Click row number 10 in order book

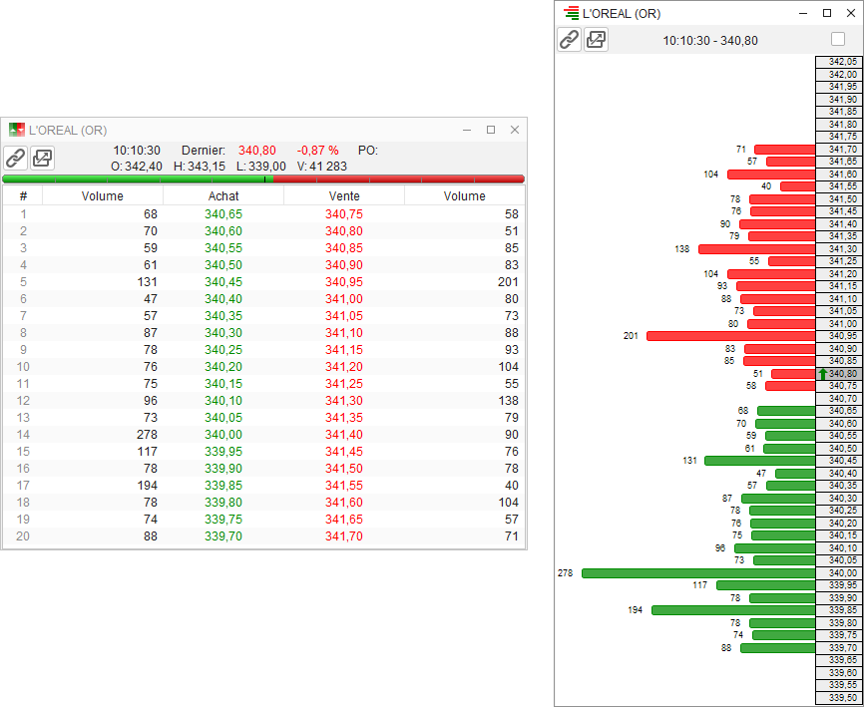[x=23, y=367]
